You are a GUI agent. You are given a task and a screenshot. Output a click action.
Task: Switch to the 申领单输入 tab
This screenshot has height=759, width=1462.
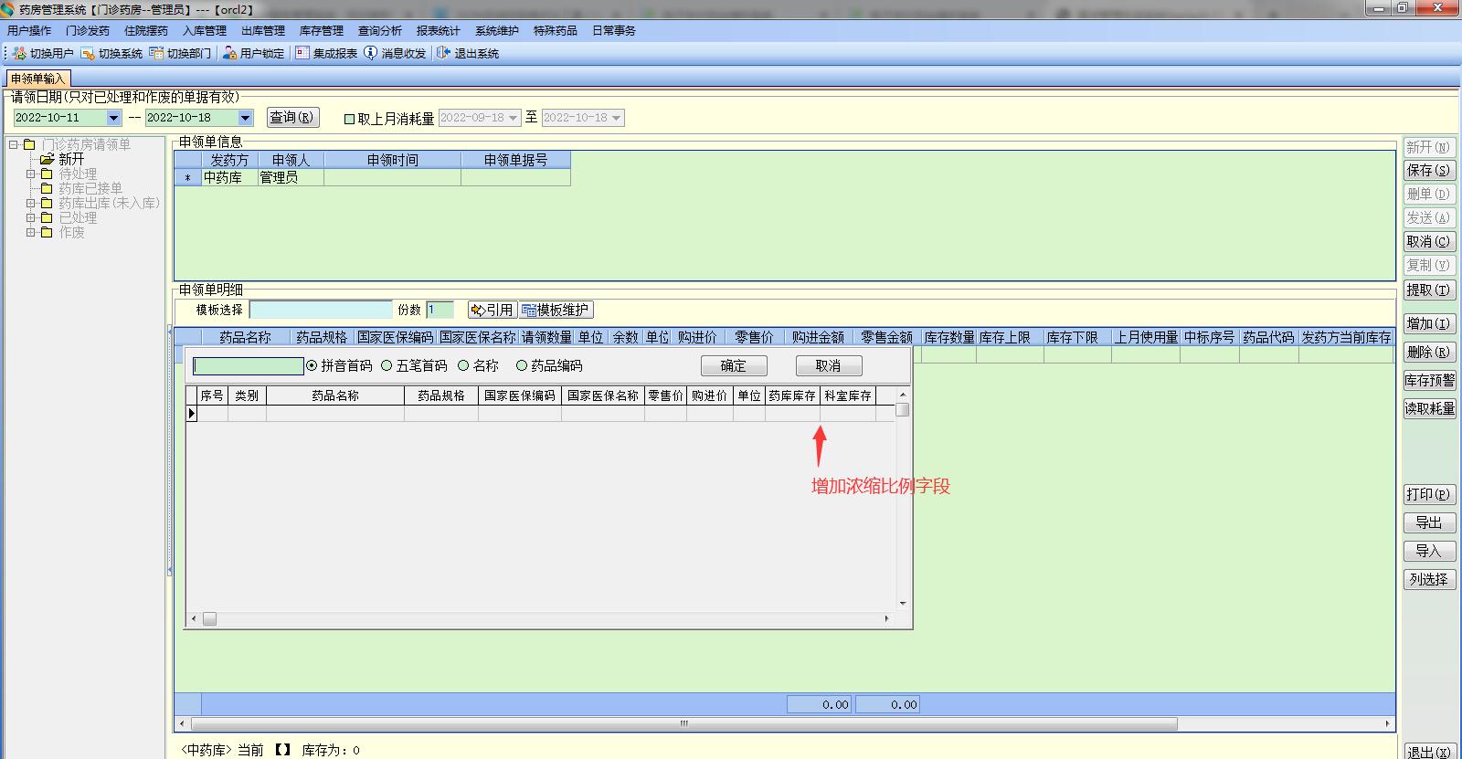coord(37,79)
